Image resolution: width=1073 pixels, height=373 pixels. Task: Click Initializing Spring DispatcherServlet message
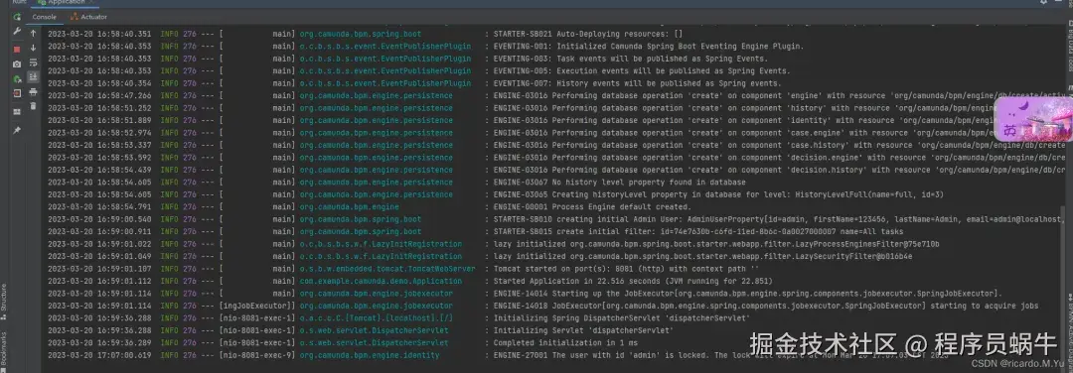coord(621,318)
